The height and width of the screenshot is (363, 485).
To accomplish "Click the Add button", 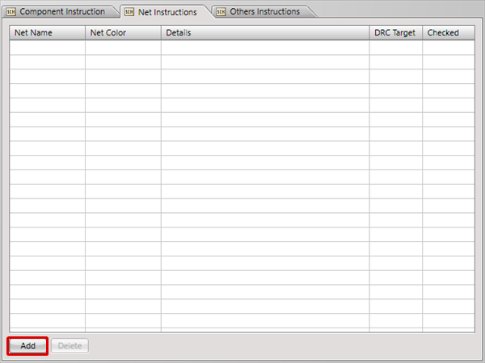I will [x=27, y=346].
